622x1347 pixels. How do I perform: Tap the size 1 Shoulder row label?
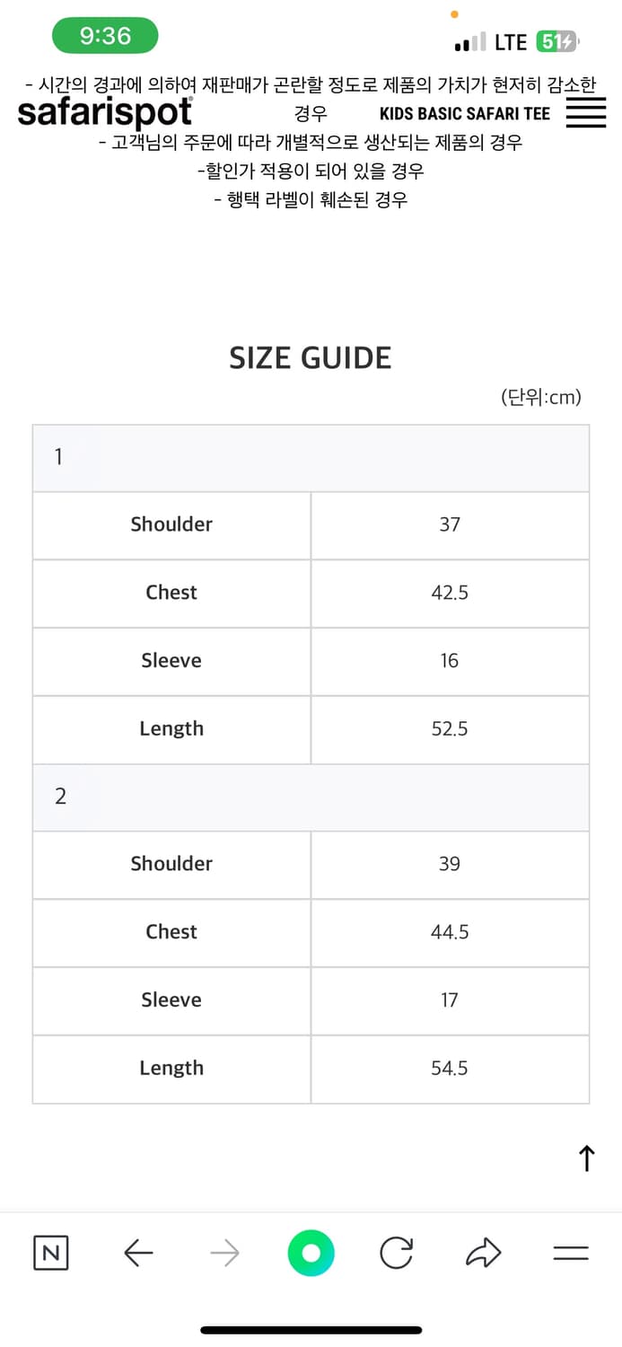(171, 524)
